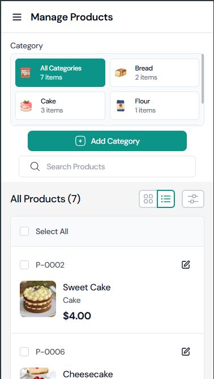The width and height of the screenshot is (214, 379).
Task: Select the All Categories tab
Action: pos(60,73)
